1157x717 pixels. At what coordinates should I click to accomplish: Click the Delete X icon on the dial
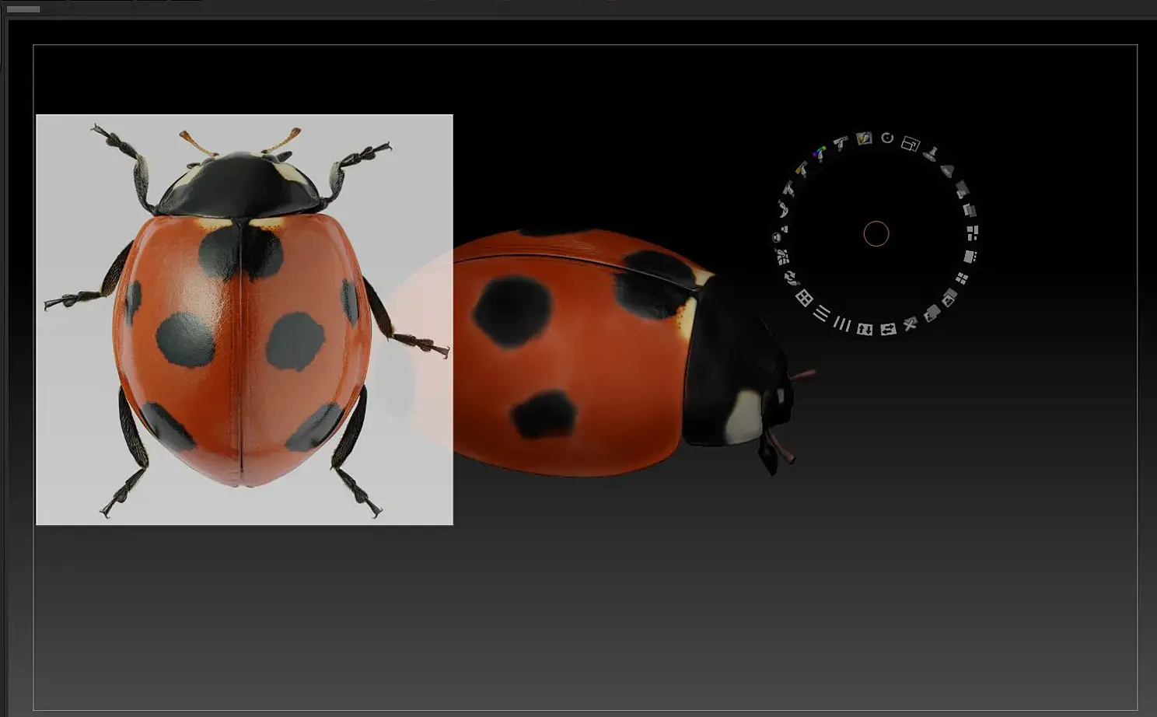tap(911, 324)
